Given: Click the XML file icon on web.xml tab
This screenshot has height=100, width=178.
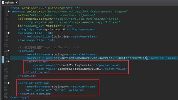Looking at the screenshot, I should 3,2.
